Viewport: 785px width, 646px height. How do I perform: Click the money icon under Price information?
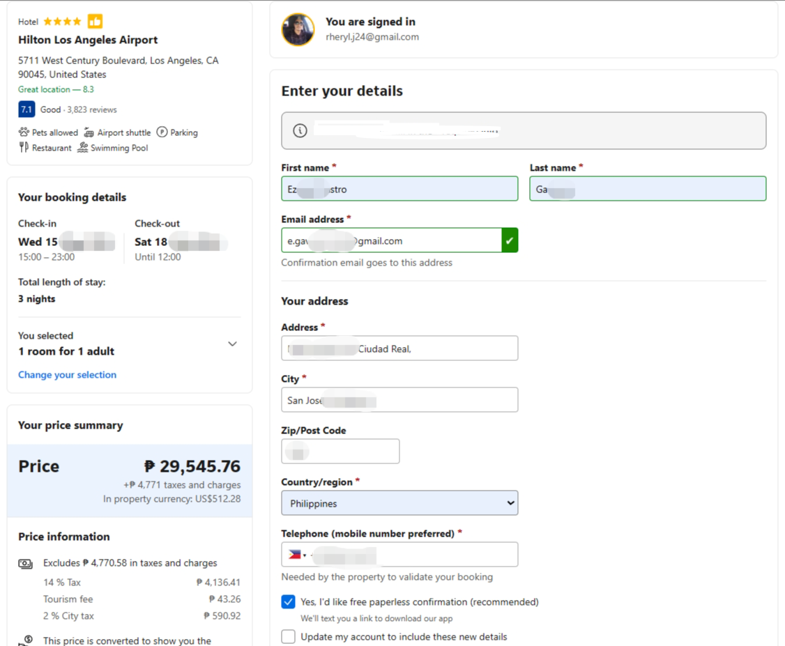coord(26,564)
